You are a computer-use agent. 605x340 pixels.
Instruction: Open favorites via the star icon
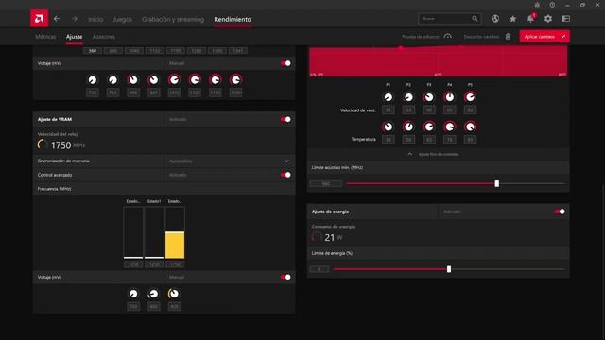click(x=512, y=19)
